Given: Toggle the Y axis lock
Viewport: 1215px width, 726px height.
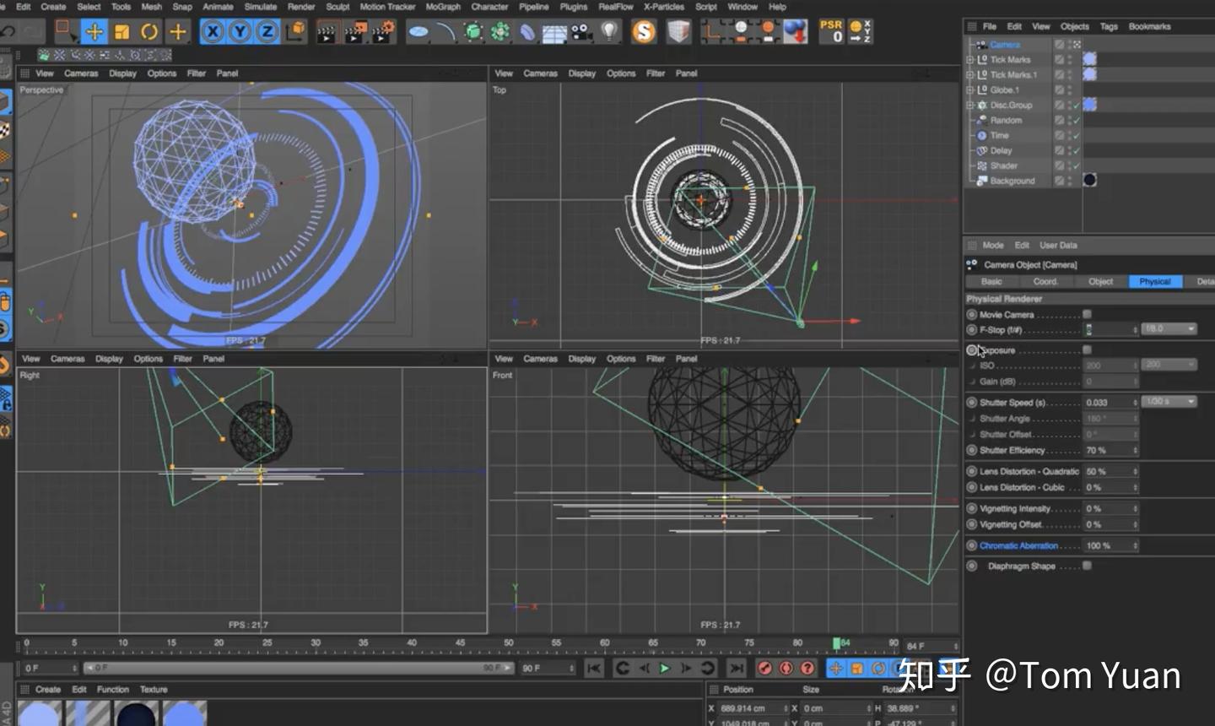Looking at the screenshot, I should 240,32.
